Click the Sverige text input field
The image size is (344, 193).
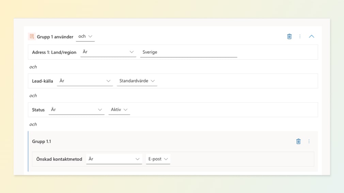click(x=188, y=52)
